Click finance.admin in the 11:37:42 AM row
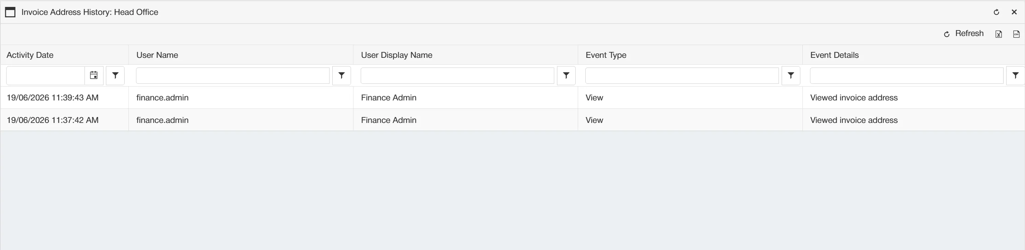The width and height of the screenshot is (1025, 250). (x=162, y=120)
